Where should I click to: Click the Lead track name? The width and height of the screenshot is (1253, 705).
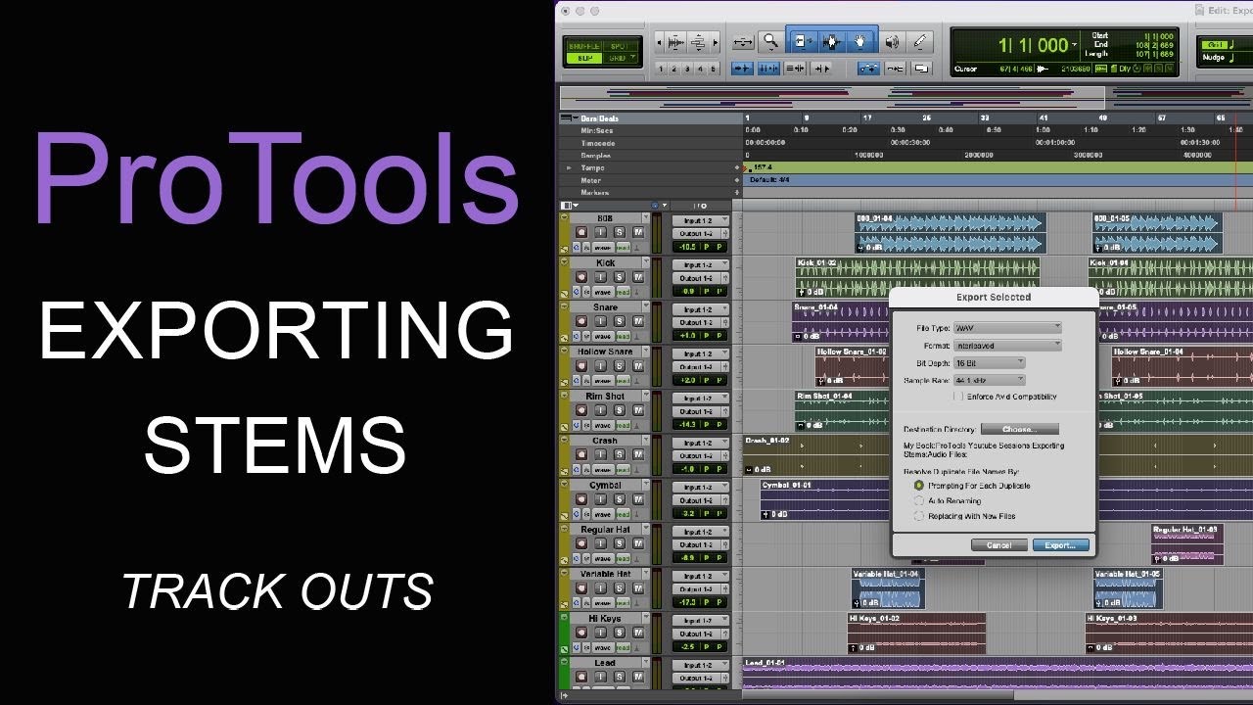click(605, 663)
